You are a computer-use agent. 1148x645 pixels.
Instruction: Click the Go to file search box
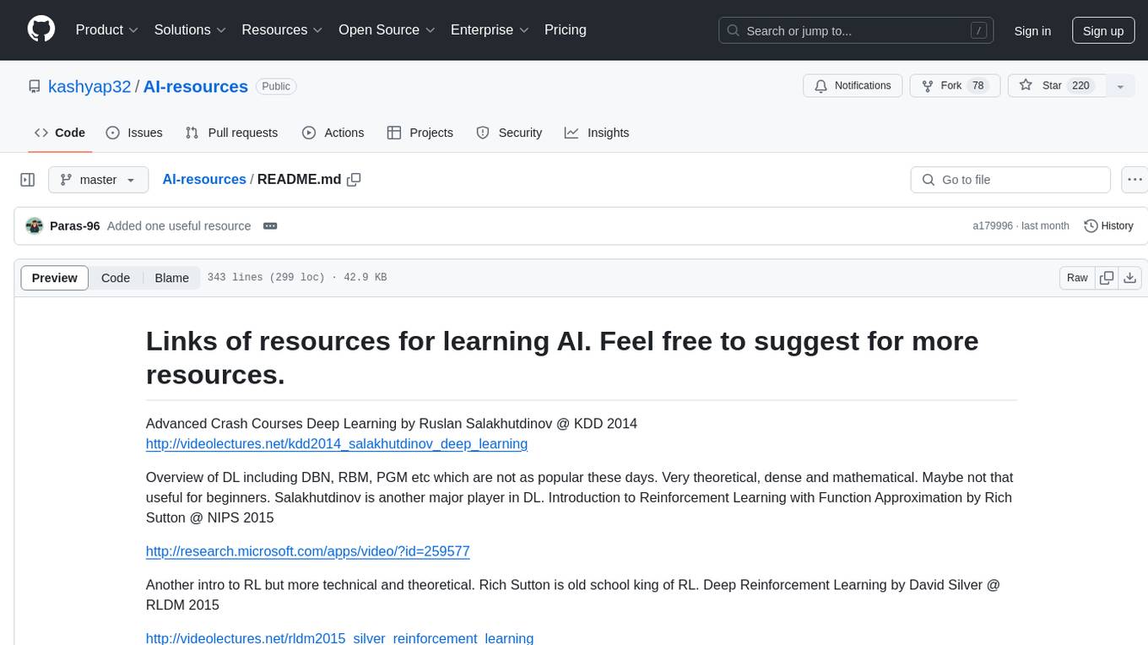[1010, 180]
